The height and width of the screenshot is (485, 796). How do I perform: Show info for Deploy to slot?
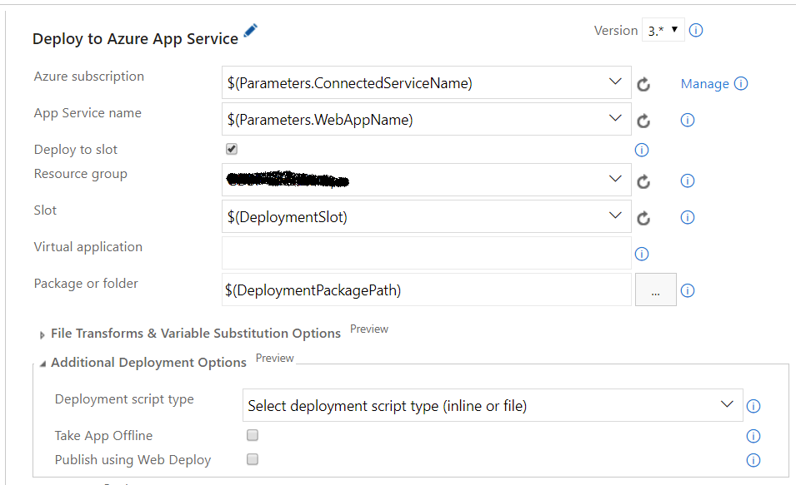pyautogui.click(x=642, y=151)
